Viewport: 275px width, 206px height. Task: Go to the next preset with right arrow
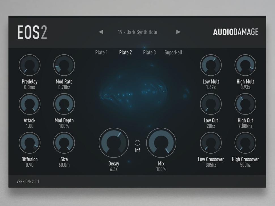click(178, 32)
